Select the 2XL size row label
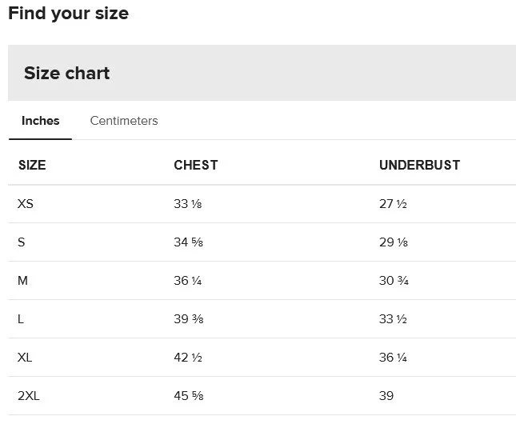The height and width of the screenshot is (432, 516). [x=28, y=396]
